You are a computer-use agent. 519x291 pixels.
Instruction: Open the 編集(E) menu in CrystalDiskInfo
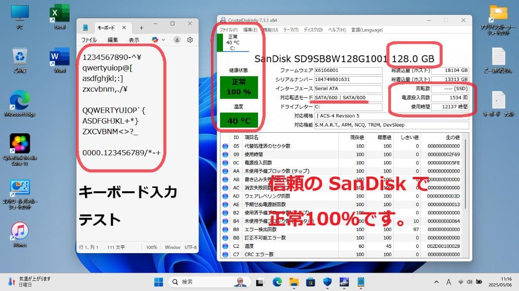click(250, 30)
